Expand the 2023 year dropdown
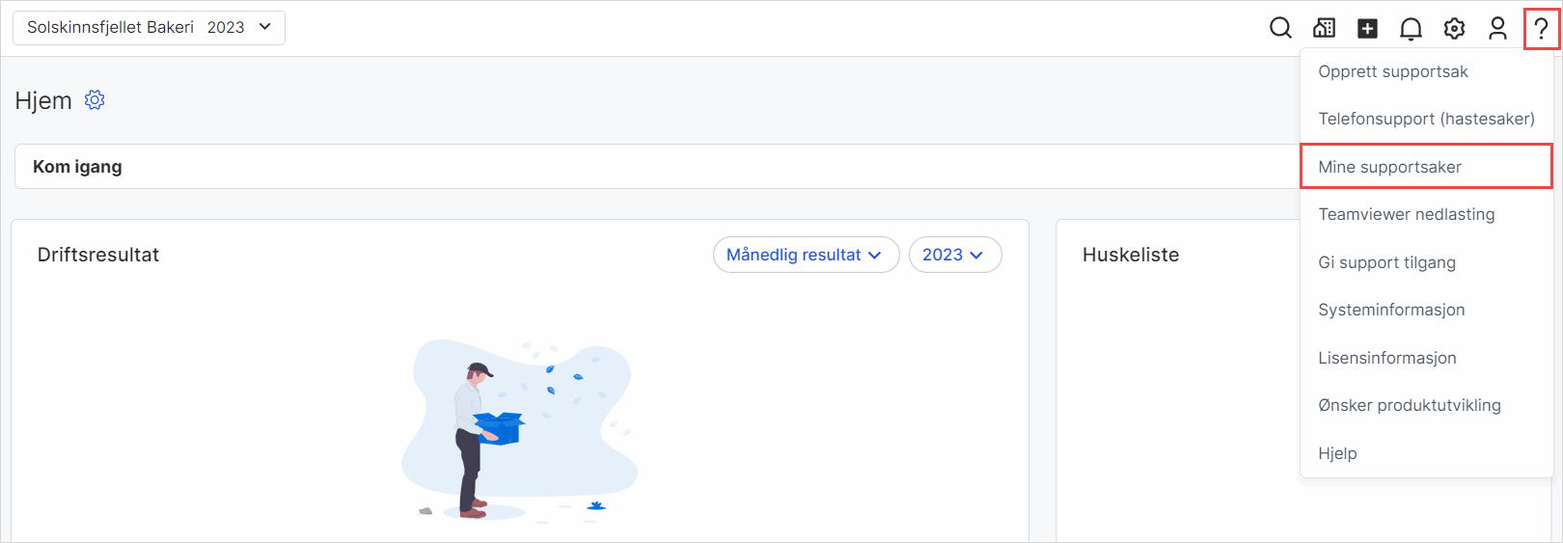The height and width of the screenshot is (543, 1563). [x=954, y=255]
